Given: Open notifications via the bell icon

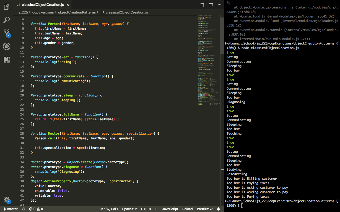Looking at the screenshot, I should 218,209.
